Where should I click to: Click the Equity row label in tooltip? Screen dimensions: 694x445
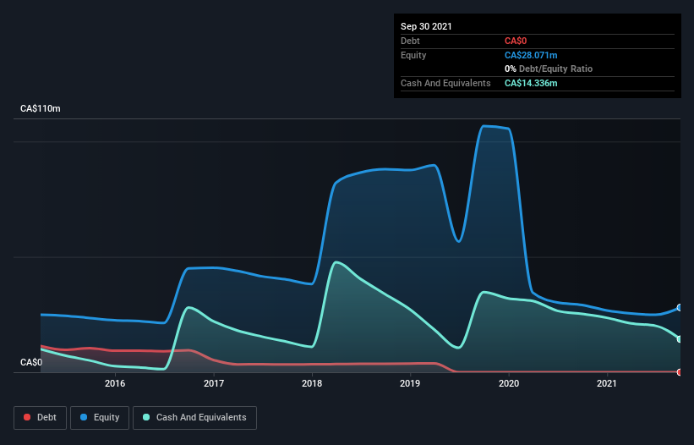point(413,55)
